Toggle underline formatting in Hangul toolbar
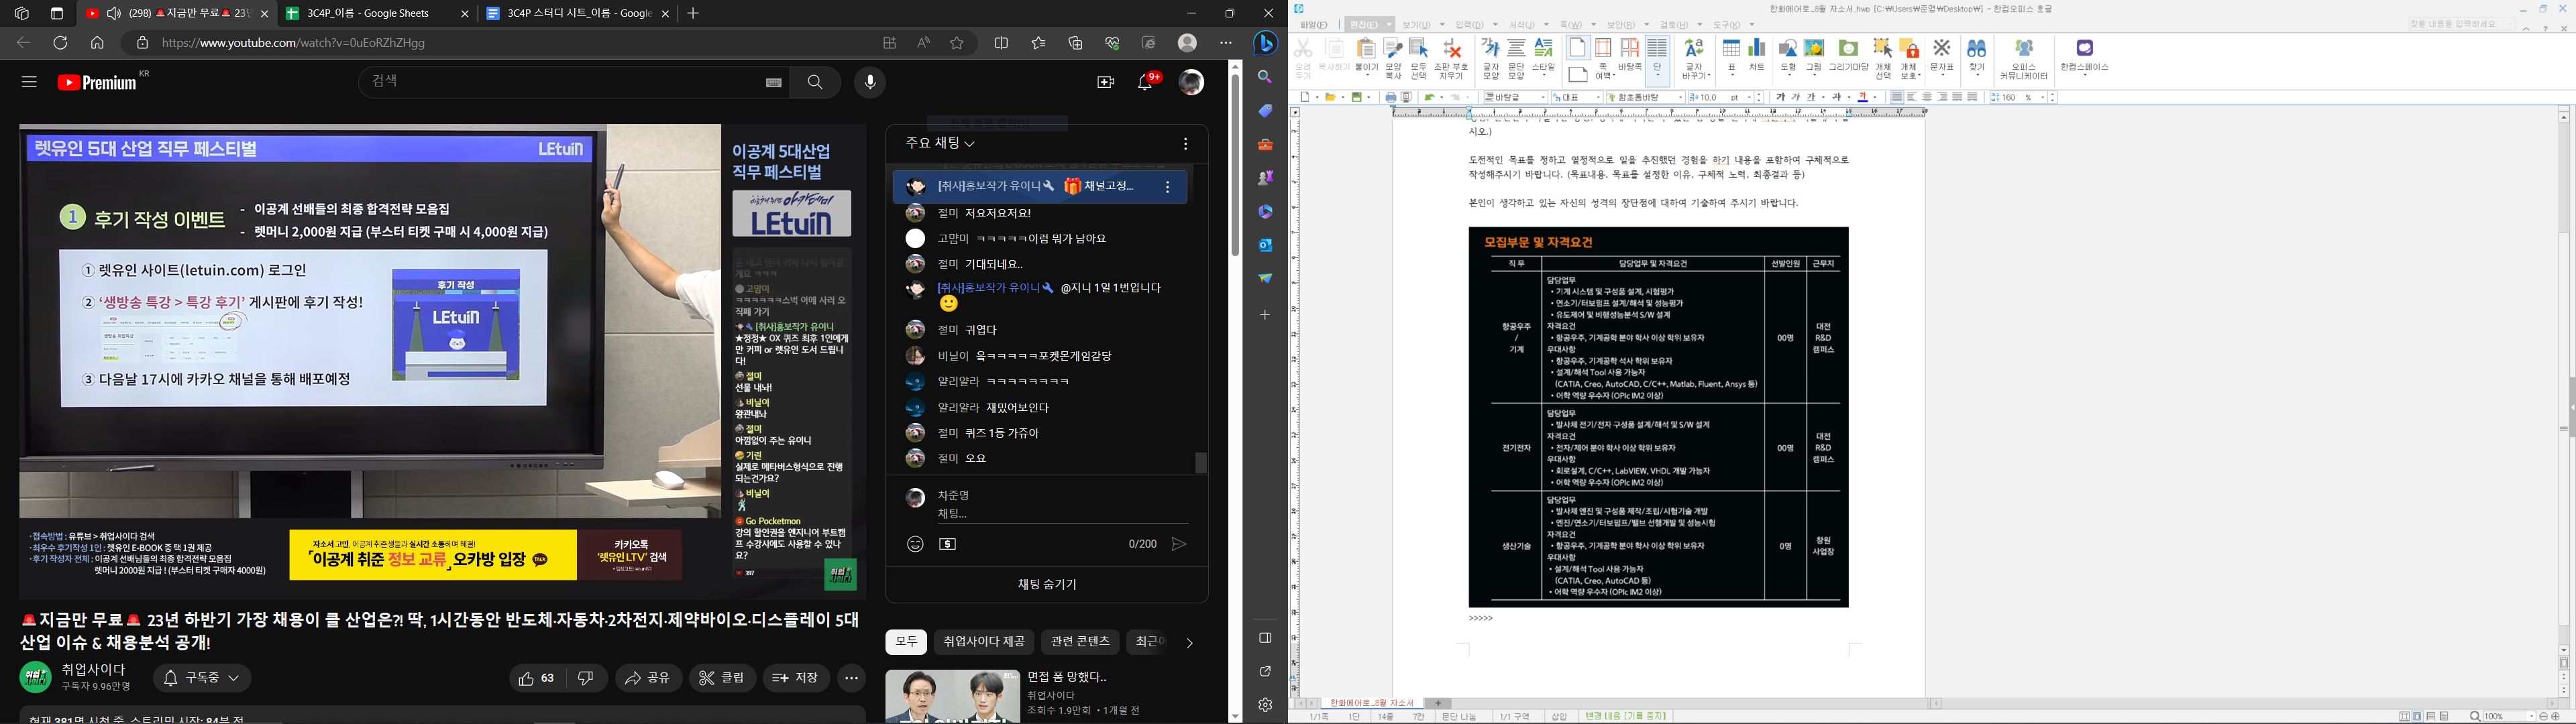 (1811, 97)
